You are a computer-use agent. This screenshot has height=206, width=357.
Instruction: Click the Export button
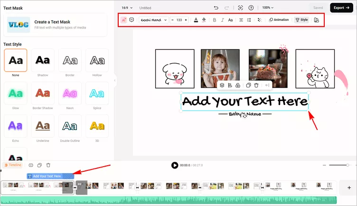click(x=341, y=8)
